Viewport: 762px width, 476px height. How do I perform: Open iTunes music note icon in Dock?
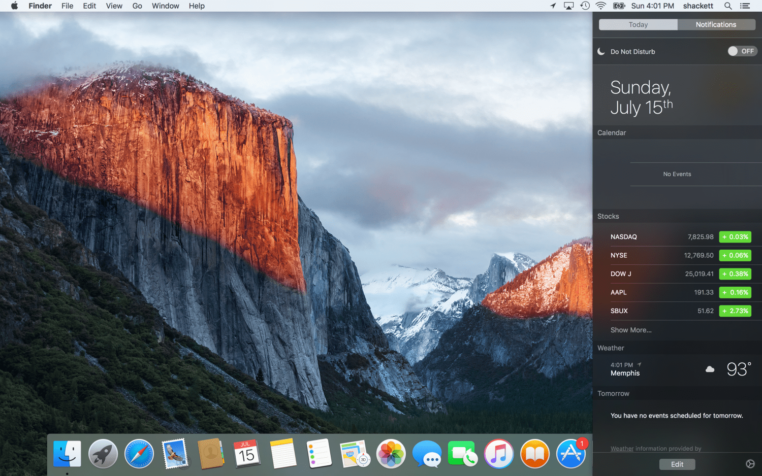pos(499,453)
